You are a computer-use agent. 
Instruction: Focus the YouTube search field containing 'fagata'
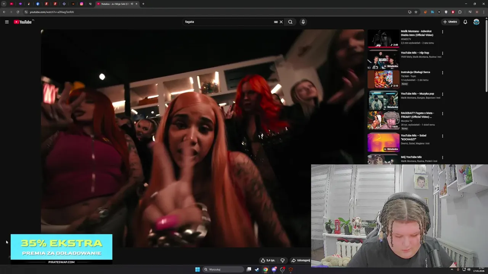coord(229,22)
